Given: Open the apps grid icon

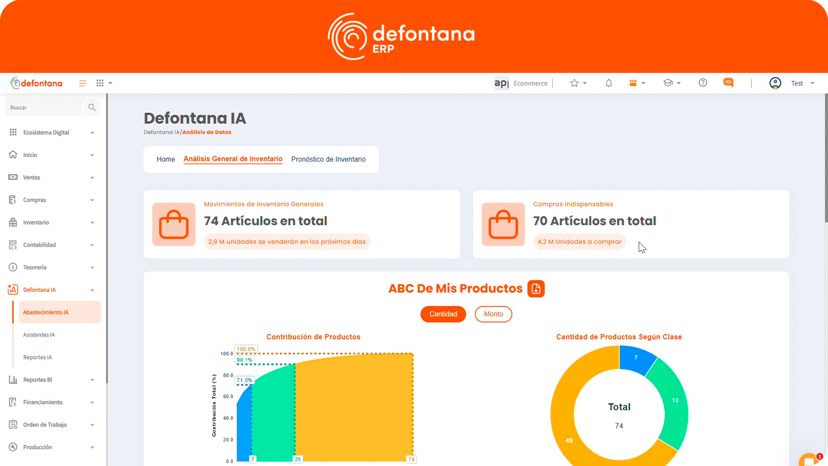Looking at the screenshot, I should (x=100, y=83).
